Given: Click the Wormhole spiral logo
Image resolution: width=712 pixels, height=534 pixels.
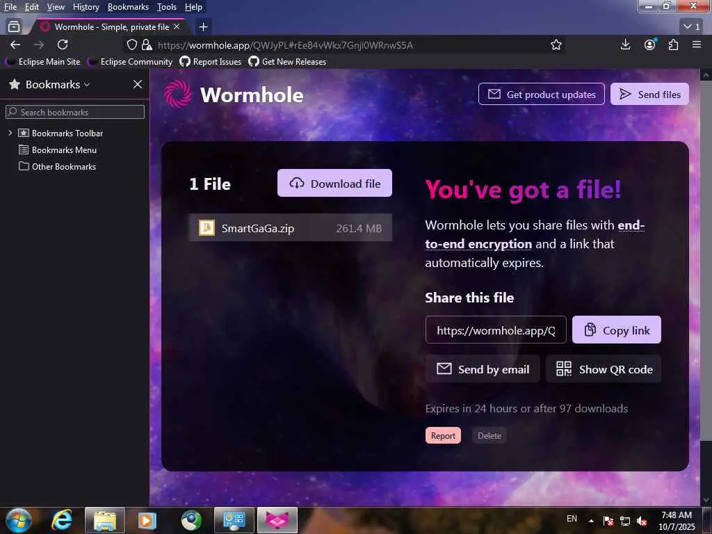Looking at the screenshot, I should pyautogui.click(x=178, y=94).
